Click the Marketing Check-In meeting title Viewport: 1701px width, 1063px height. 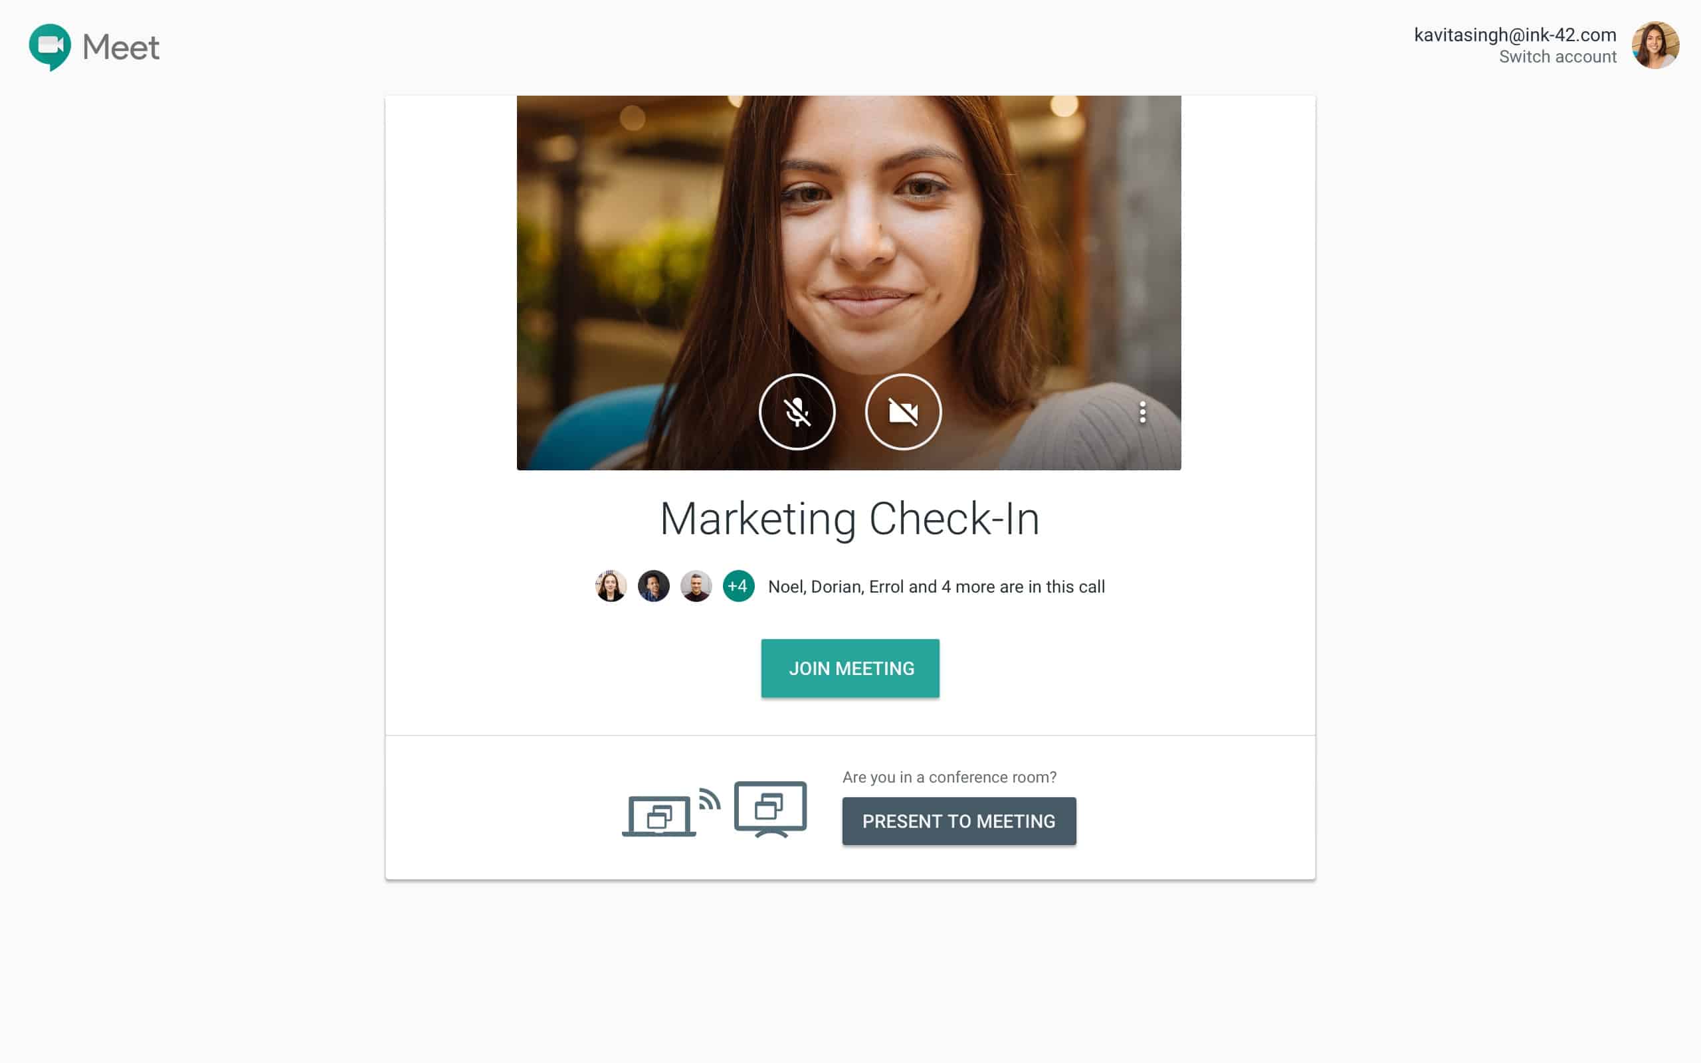[850, 519]
